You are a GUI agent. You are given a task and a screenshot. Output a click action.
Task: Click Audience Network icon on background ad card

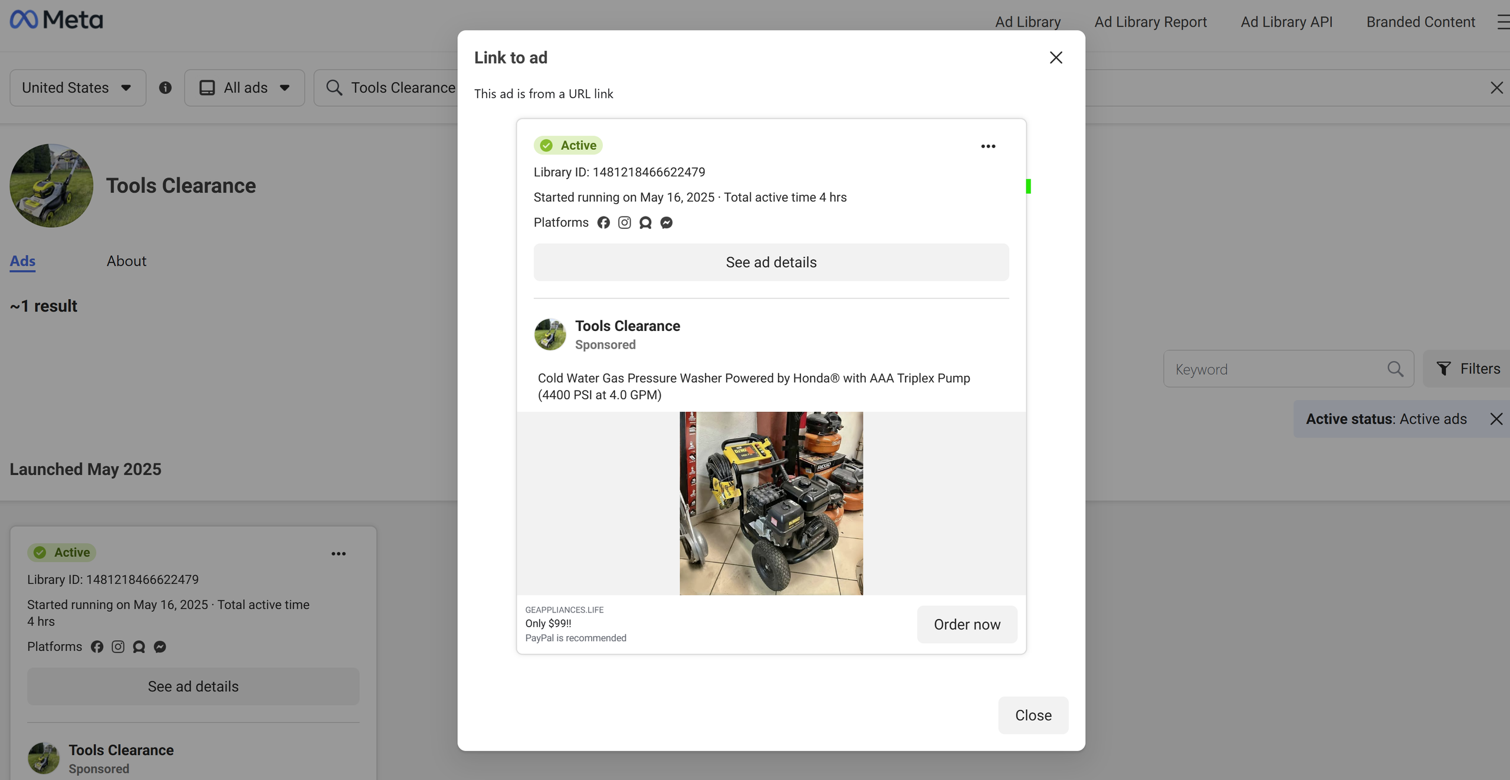point(139,647)
